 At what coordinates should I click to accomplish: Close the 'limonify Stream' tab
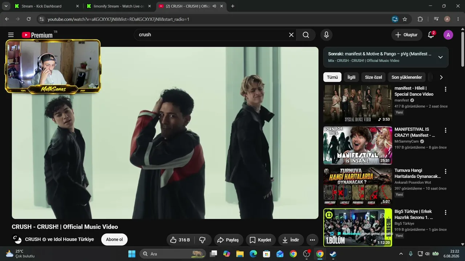tap(149, 6)
